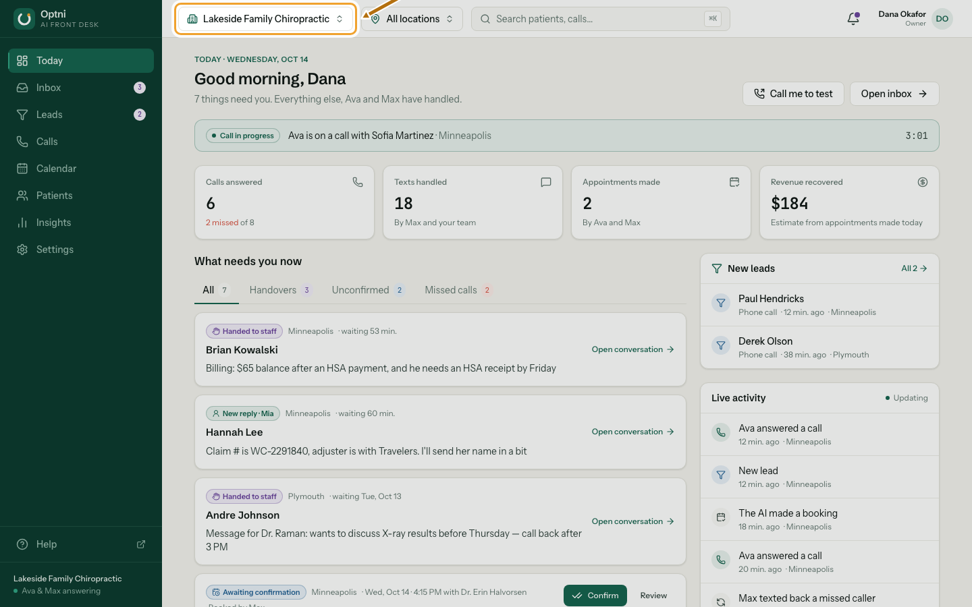Select the All tab
This screenshot has height=607, width=972.
pos(217,290)
